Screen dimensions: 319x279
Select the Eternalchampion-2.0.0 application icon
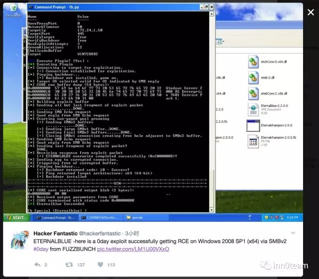click(x=253, y=125)
